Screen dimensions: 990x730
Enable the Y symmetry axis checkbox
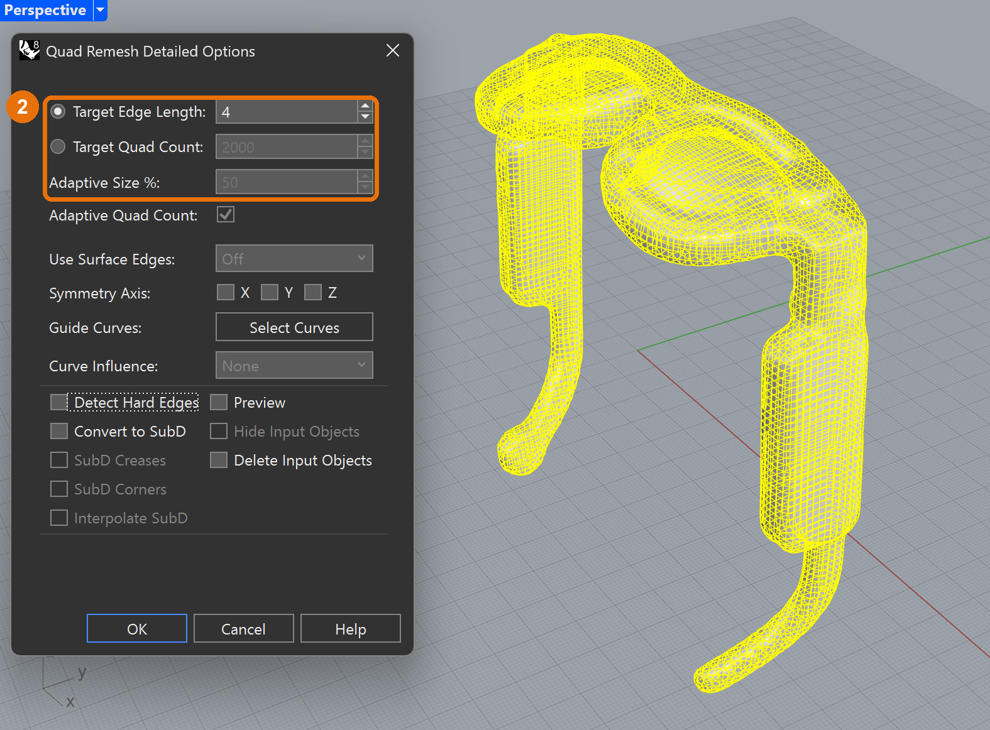pos(269,292)
